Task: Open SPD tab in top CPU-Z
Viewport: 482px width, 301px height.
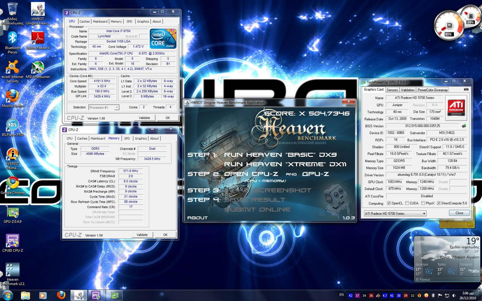Action: point(129,22)
